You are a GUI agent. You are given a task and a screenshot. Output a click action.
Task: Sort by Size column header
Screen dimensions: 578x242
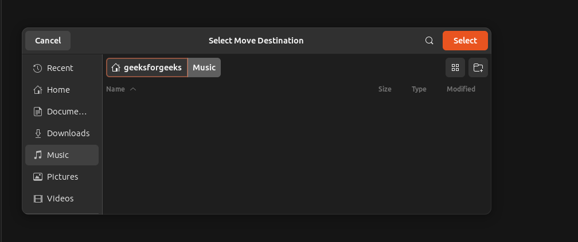385,89
